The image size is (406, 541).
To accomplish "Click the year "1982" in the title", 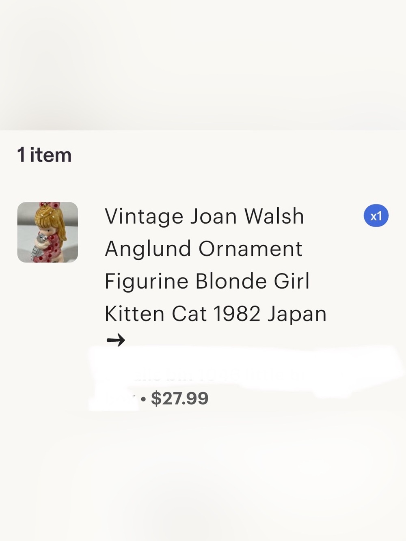I will [237, 314].
